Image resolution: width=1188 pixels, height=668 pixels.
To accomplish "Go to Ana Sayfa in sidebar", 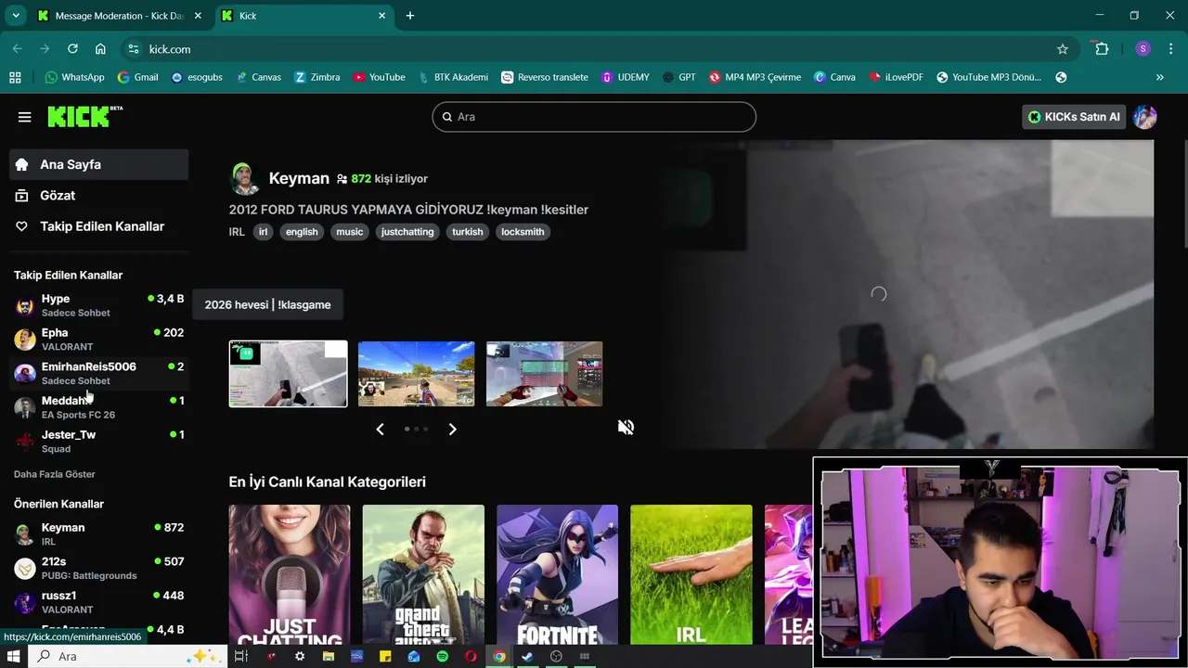I will (99, 164).
